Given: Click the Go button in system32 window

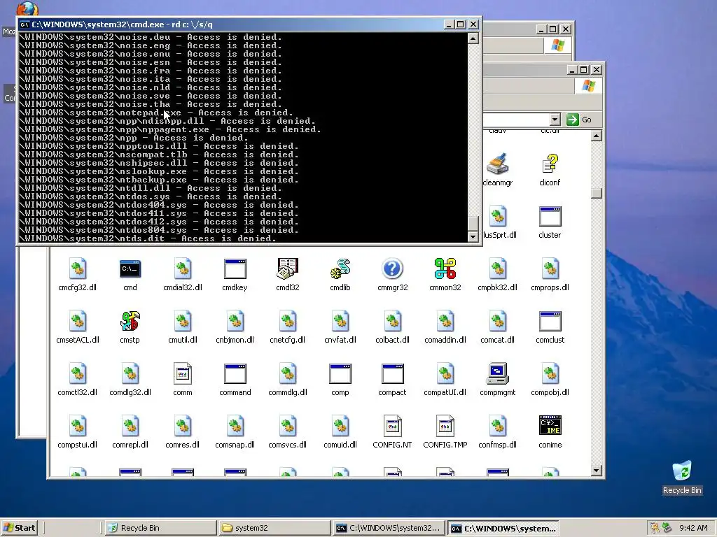Looking at the screenshot, I should tap(579, 120).
